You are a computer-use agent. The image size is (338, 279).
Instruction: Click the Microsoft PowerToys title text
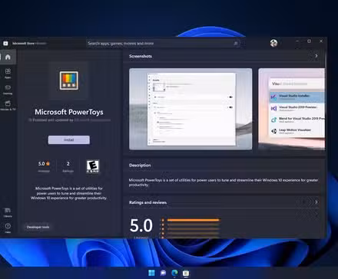(x=69, y=112)
